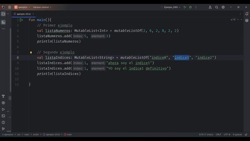
Task: Click println(listaIndices) on line 11
Action: (59, 74)
